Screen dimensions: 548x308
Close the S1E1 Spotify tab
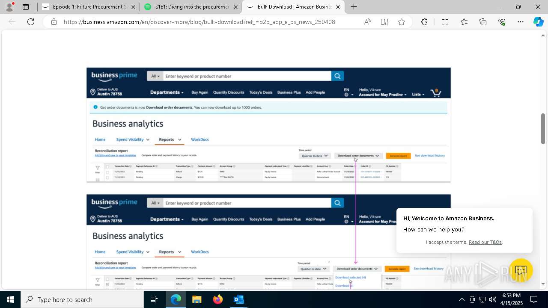pos(236,7)
